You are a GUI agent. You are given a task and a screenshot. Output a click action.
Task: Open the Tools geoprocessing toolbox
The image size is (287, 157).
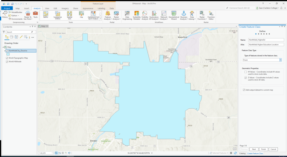36,15
